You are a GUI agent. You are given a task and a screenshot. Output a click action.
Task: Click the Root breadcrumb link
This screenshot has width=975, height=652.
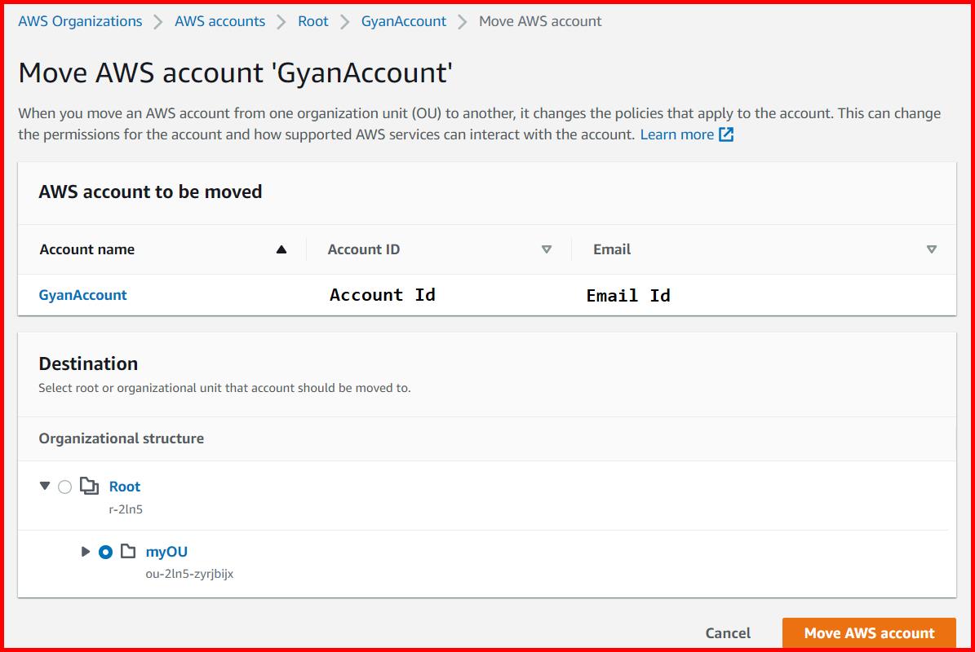(x=312, y=21)
